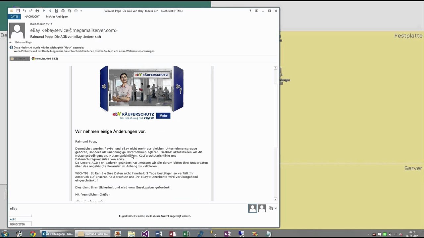Open Word from the taskbar
Viewport: 424px width, 238px height.
click(159, 234)
